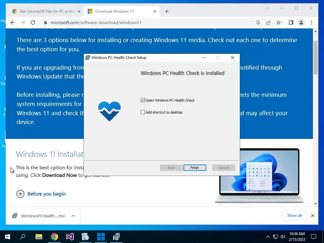This screenshot has height=243, width=324.
Task: Open the WindowsPCHealth download options chevron
Action: pyautogui.click(x=73, y=216)
